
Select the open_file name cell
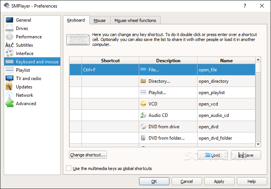tap(226, 69)
